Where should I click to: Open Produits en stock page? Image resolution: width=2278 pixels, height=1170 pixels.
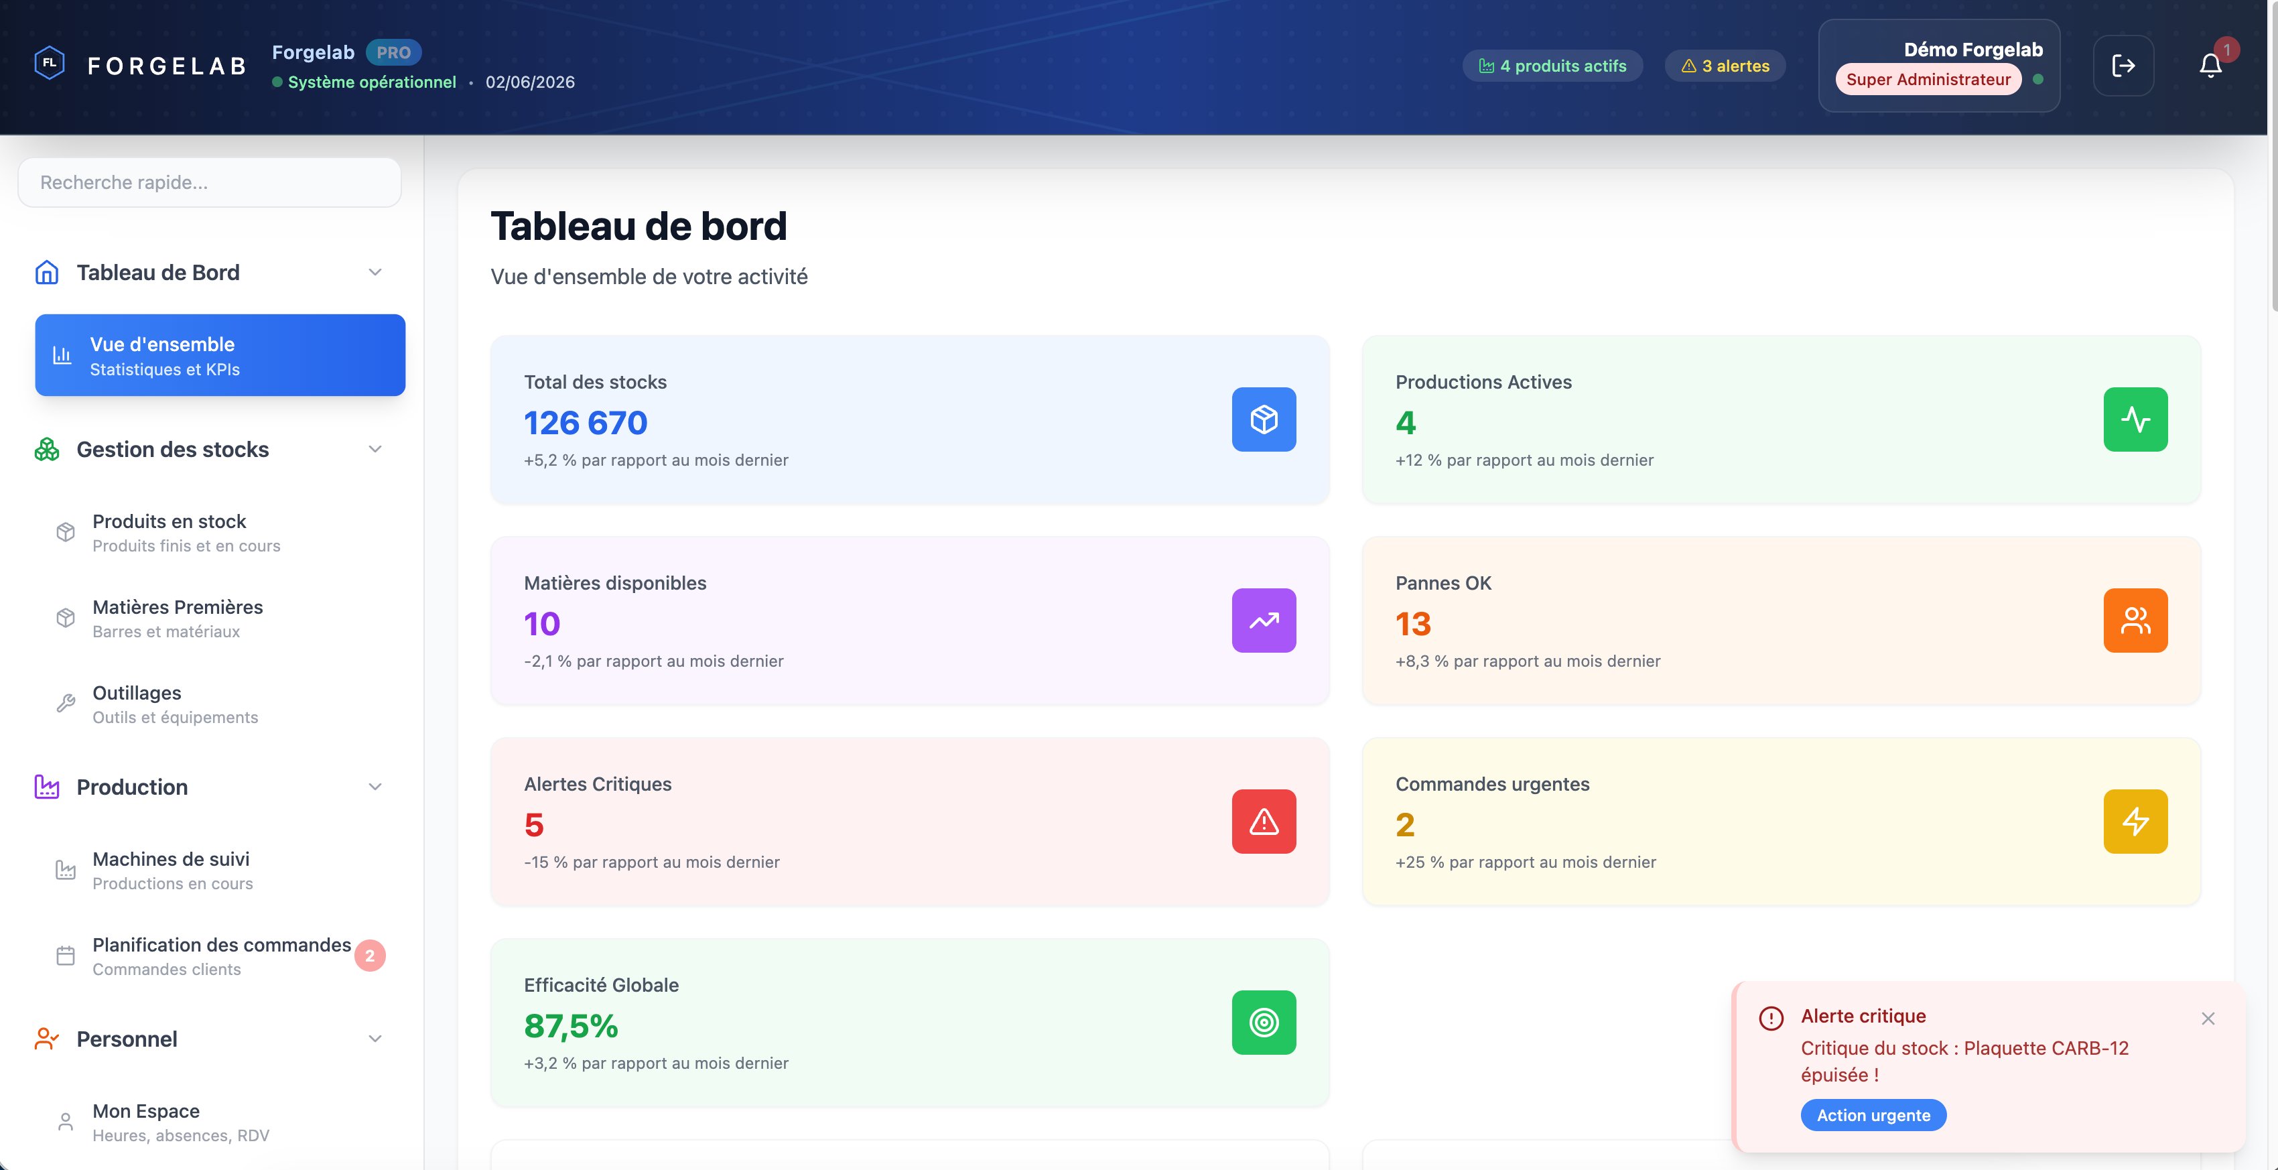pos(220,532)
